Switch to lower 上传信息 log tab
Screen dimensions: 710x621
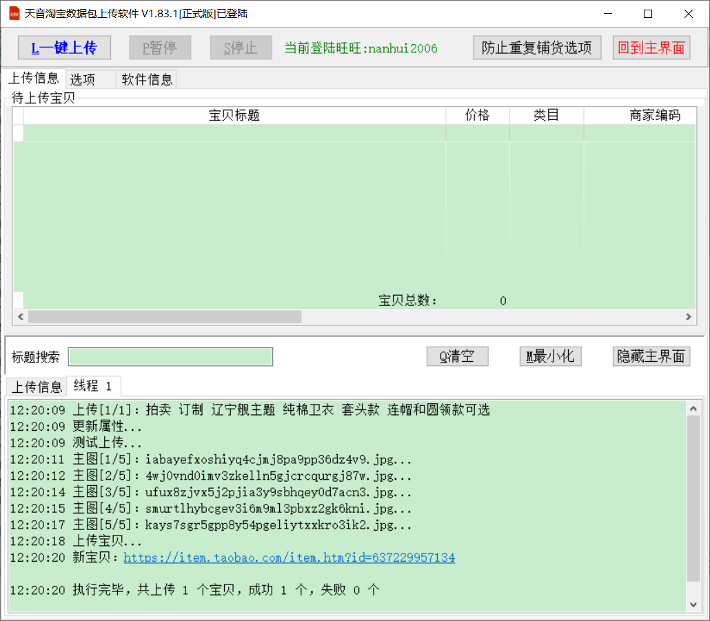(37, 387)
